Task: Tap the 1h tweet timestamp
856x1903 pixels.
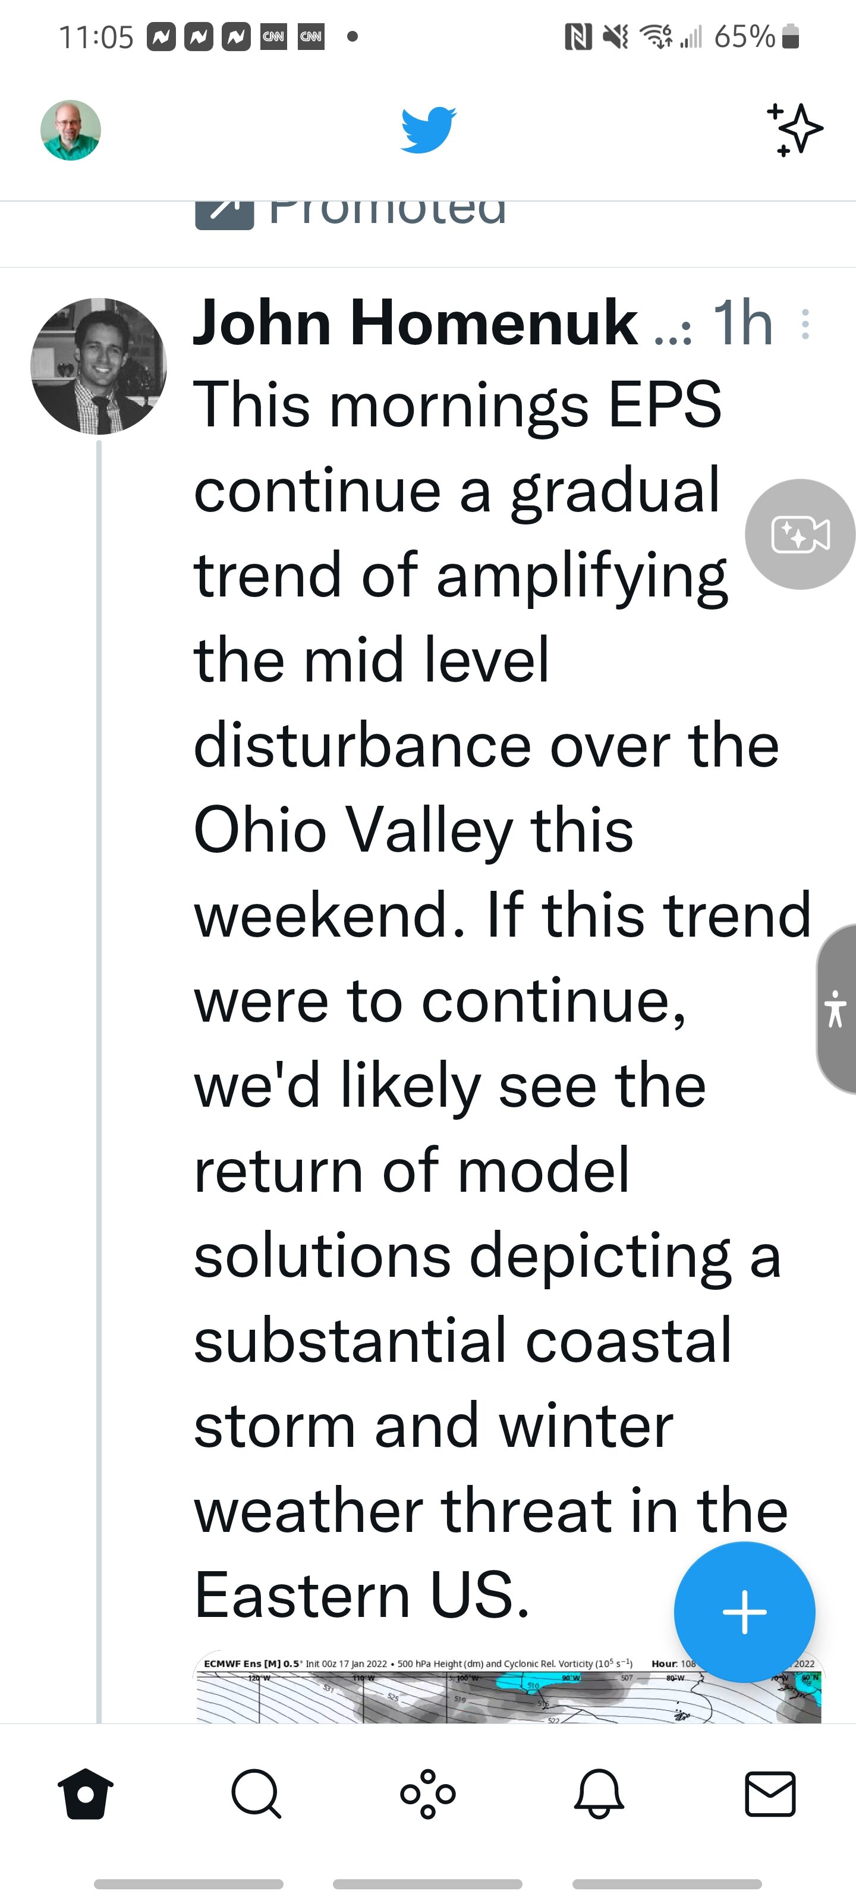Action: point(742,323)
